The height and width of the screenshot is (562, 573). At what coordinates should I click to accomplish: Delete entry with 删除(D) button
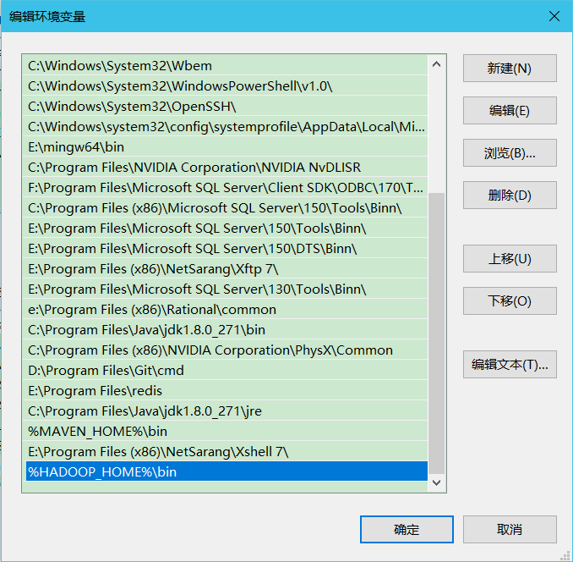click(510, 195)
